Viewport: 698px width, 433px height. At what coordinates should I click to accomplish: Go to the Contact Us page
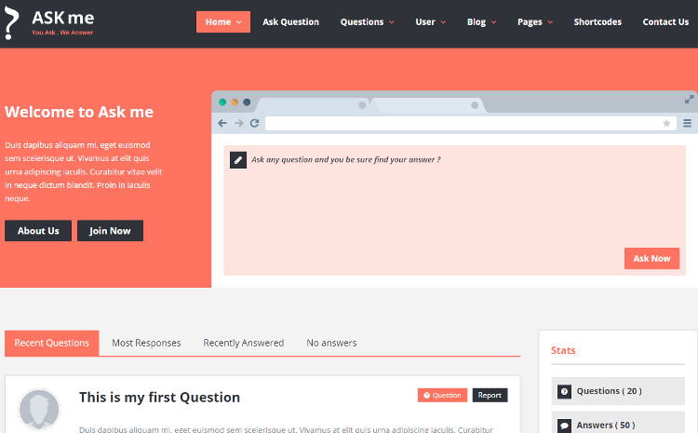665,21
